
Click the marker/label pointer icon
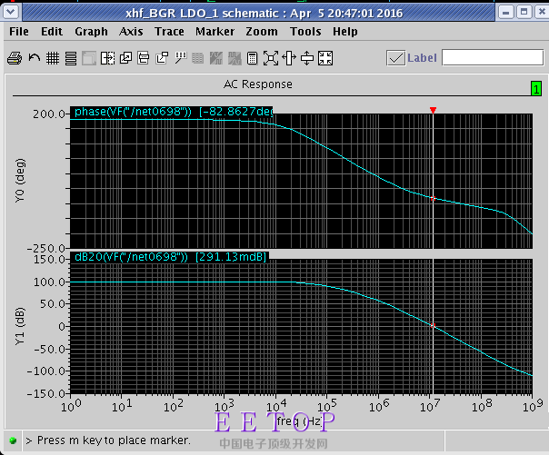(181, 58)
